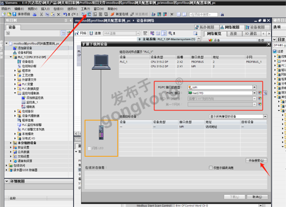Open the 工具(T) menu

coord(85,9)
